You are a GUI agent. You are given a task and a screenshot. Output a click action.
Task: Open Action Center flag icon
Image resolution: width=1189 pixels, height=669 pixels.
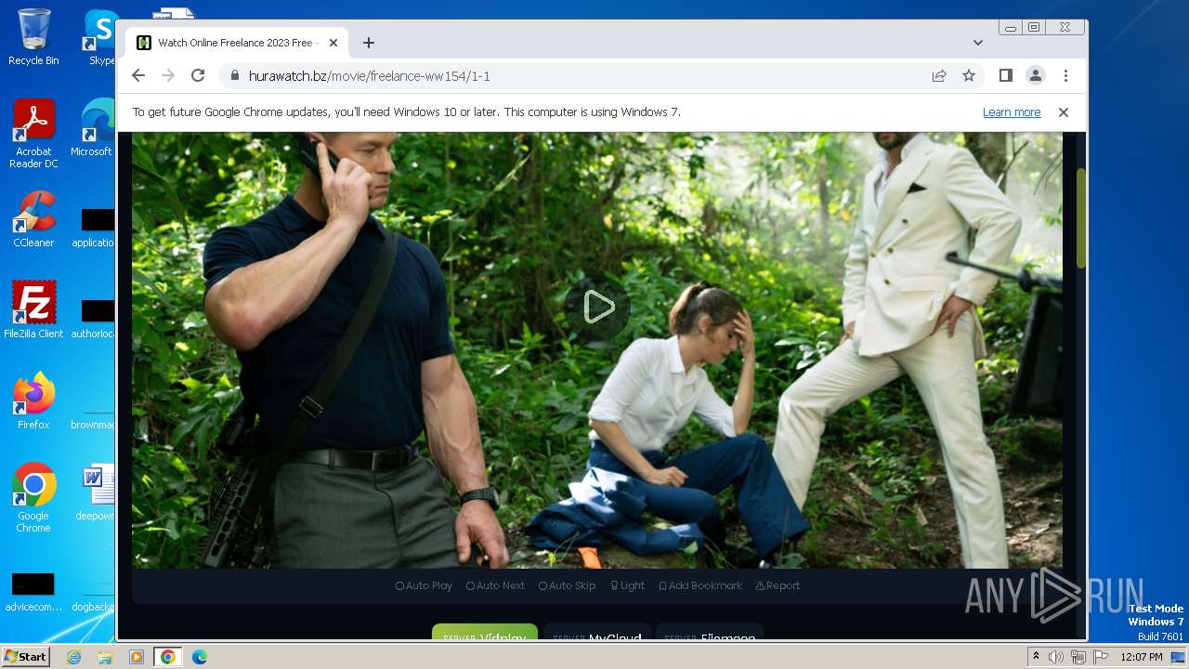(x=1101, y=657)
